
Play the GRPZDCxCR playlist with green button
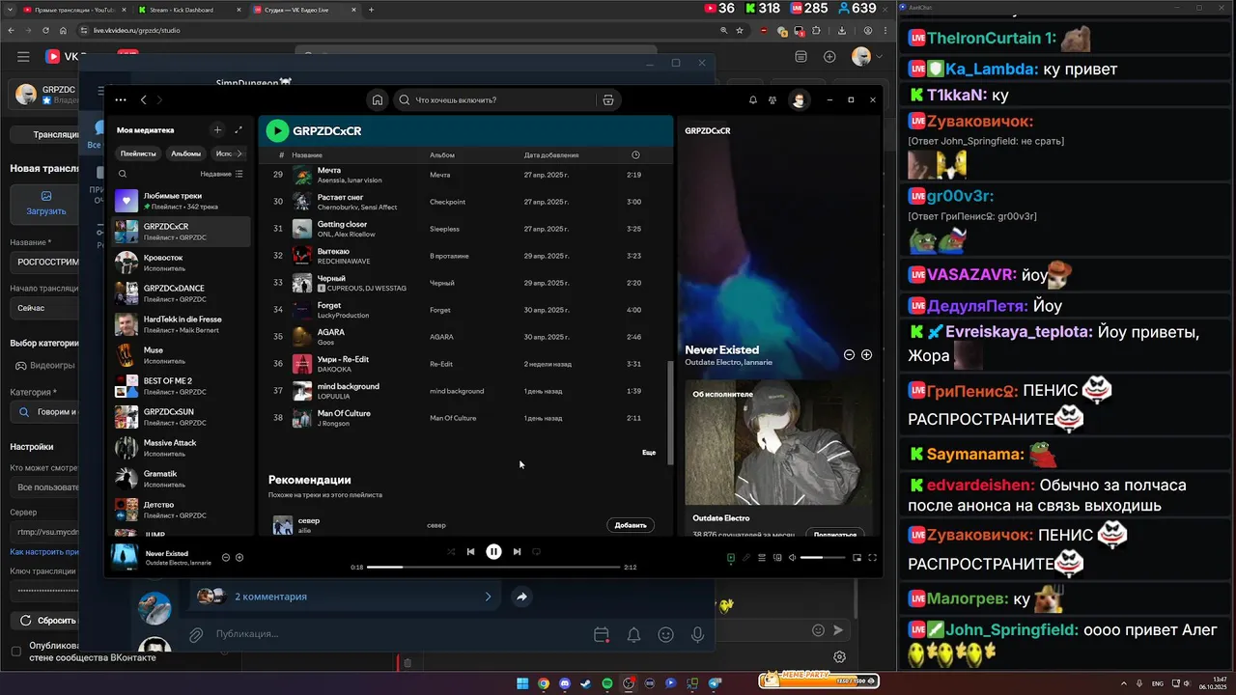coord(277,130)
